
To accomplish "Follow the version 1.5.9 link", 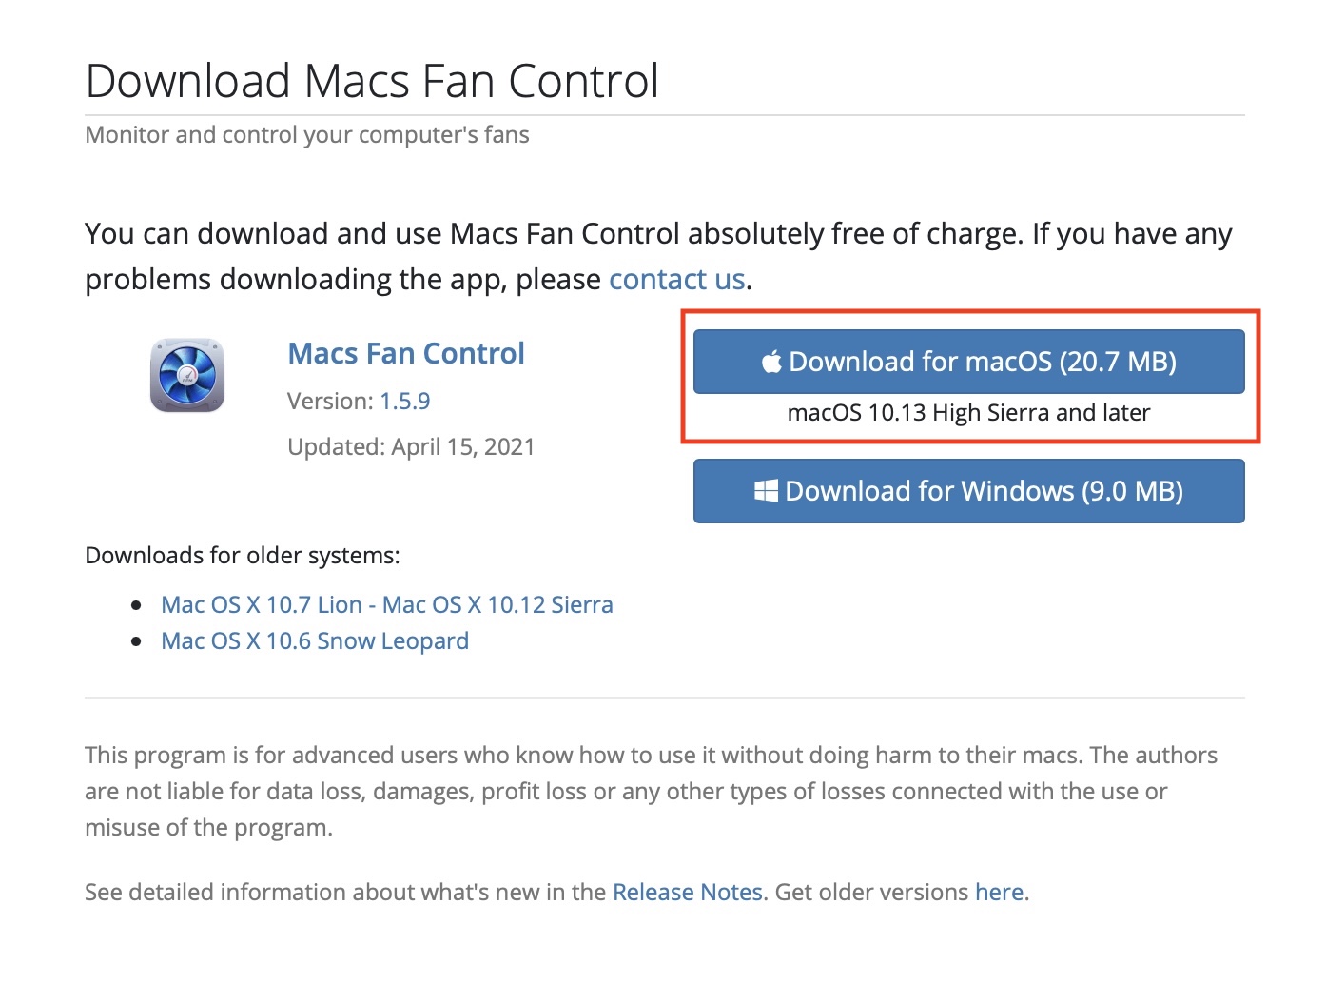I will point(404,402).
